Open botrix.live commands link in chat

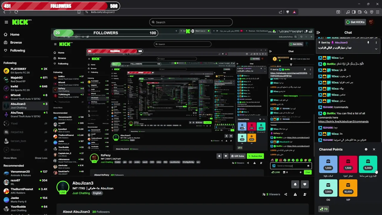pyautogui.click(x=343, y=122)
